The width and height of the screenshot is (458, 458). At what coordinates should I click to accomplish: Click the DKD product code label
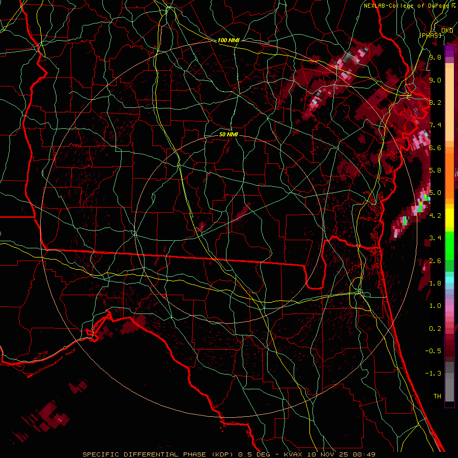[447, 31]
